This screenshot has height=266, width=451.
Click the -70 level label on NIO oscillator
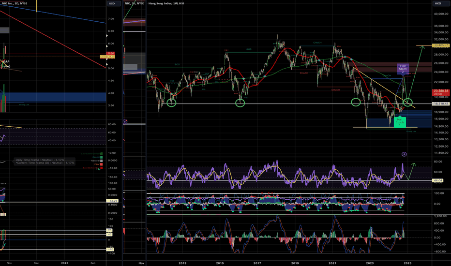110,250
